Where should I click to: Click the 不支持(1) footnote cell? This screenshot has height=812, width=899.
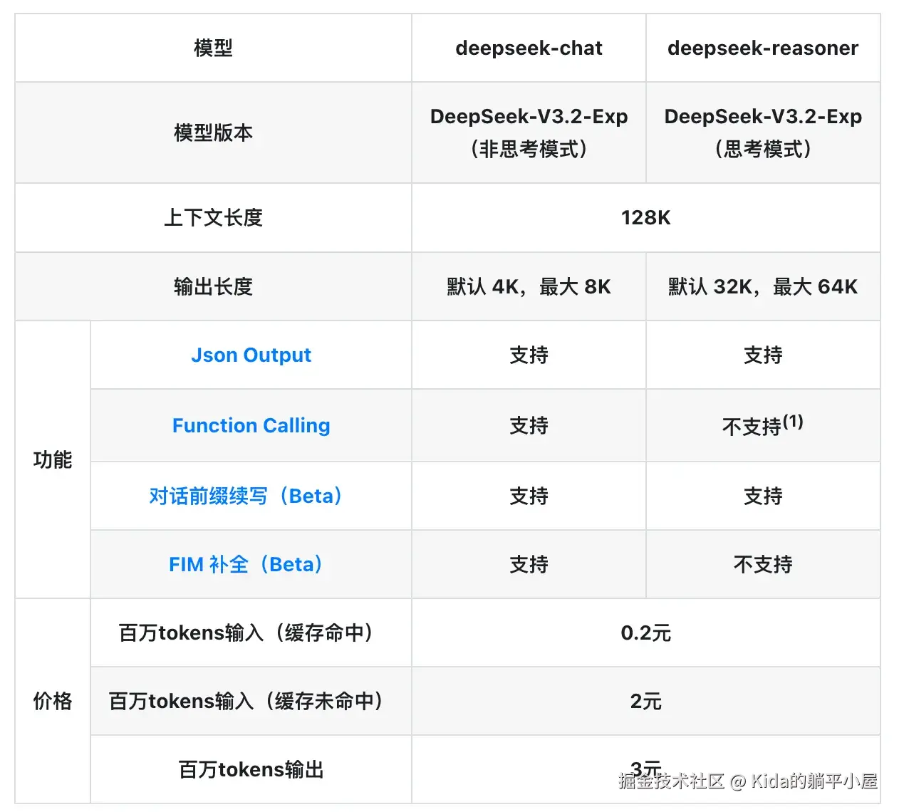[x=763, y=425]
